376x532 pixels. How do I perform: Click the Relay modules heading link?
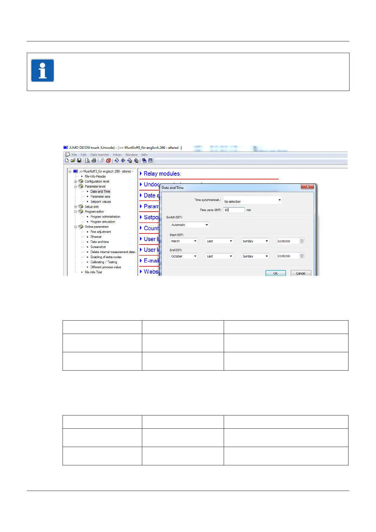[x=162, y=174]
